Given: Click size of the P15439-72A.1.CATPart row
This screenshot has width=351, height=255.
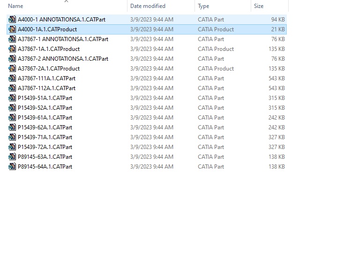Looking at the screenshot, I should [x=276, y=147].
